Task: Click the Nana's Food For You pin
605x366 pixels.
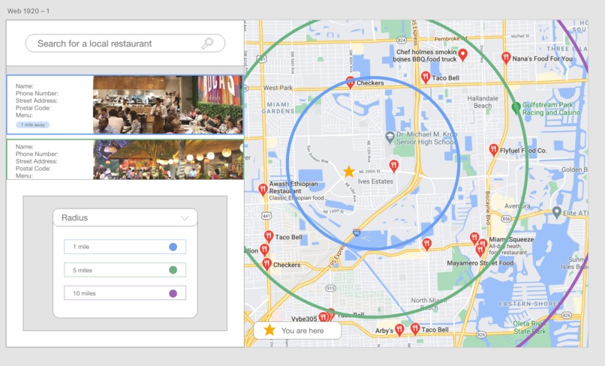Action: [x=506, y=58]
